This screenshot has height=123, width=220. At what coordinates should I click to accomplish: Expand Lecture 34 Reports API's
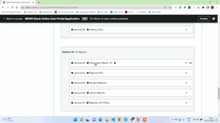click(x=186, y=73)
